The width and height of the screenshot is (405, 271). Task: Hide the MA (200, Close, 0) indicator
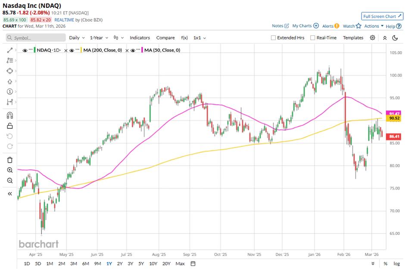(72, 50)
